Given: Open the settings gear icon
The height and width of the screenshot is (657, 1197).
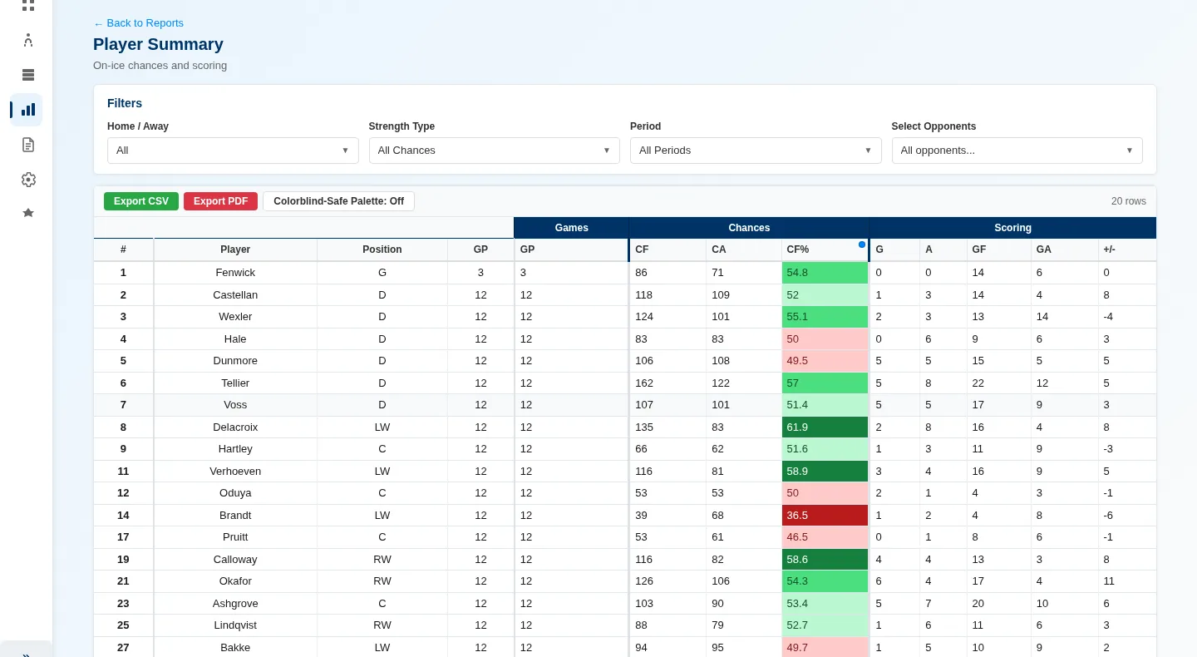Looking at the screenshot, I should [28, 180].
